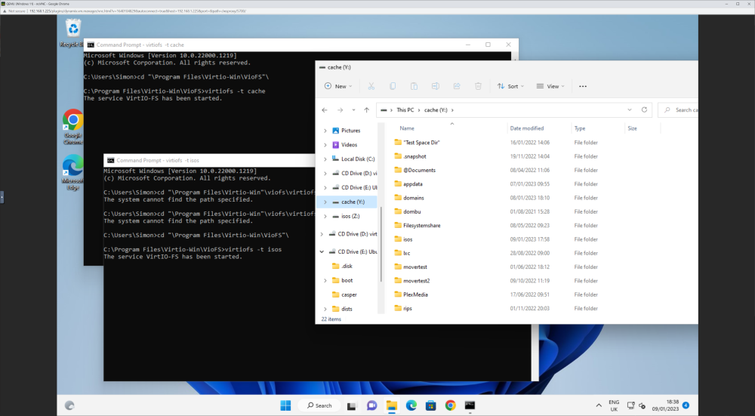
Task: Open the See more ellipsis menu
Action: tap(583, 86)
